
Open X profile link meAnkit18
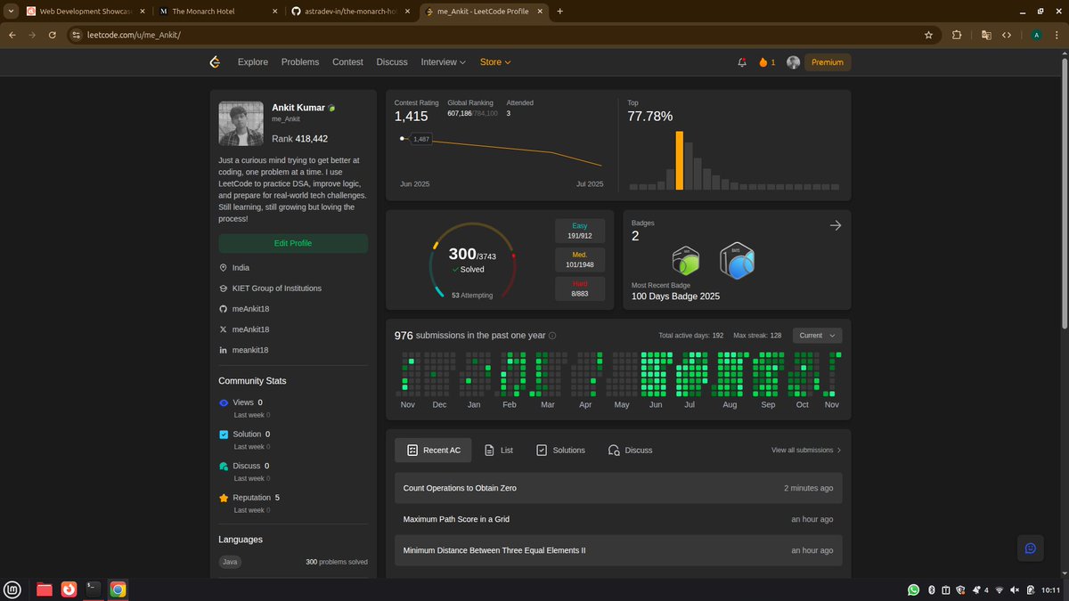tap(250, 329)
